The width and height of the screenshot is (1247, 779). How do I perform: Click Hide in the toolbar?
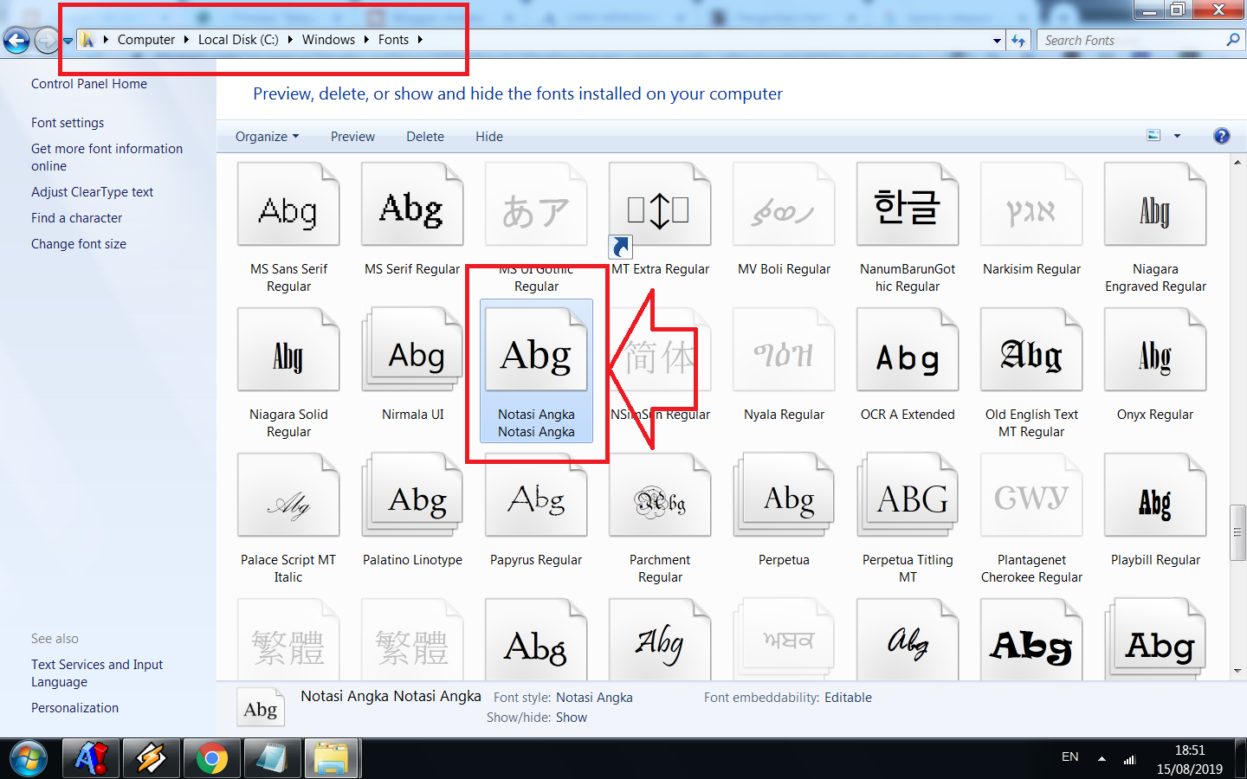pyautogui.click(x=489, y=137)
